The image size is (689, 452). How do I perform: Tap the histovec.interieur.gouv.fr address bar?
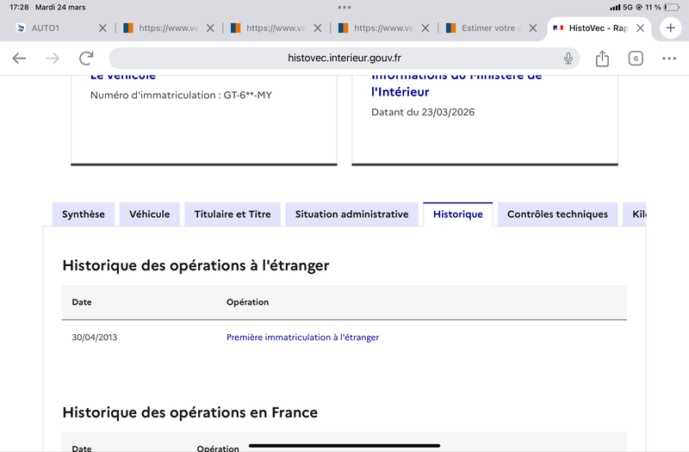click(x=344, y=59)
